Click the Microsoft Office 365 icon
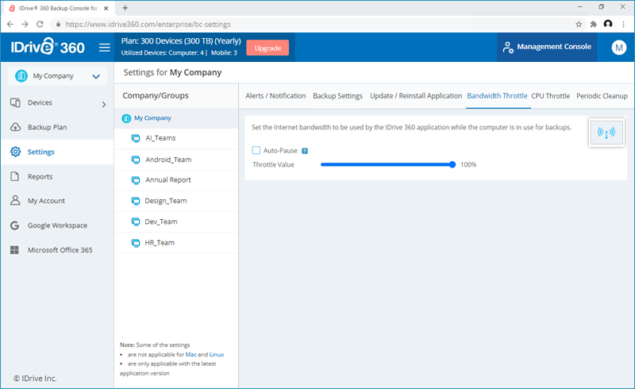The height and width of the screenshot is (389, 635). pyautogui.click(x=14, y=250)
